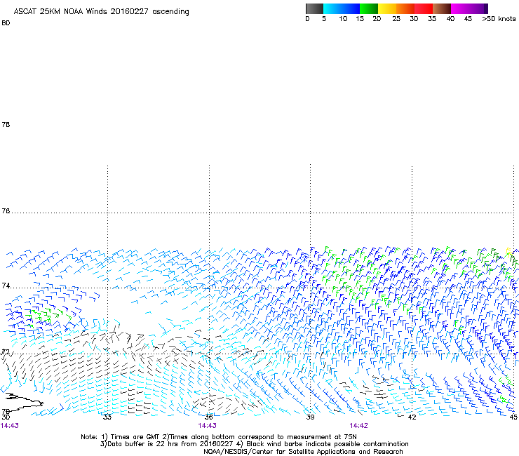Click the yellow 20-25 knots legend segment
The width and height of the screenshot is (519, 456).
(387, 8)
